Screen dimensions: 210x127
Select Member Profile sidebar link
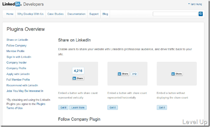pyautogui.click(x=16, y=51)
